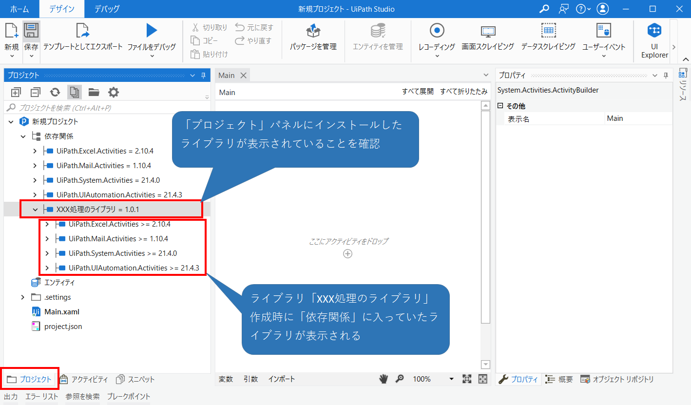Image resolution: width=691 pixels, height=405 pixels.
Task: Select the Main document tab
Action: click(x=227, y=75)
